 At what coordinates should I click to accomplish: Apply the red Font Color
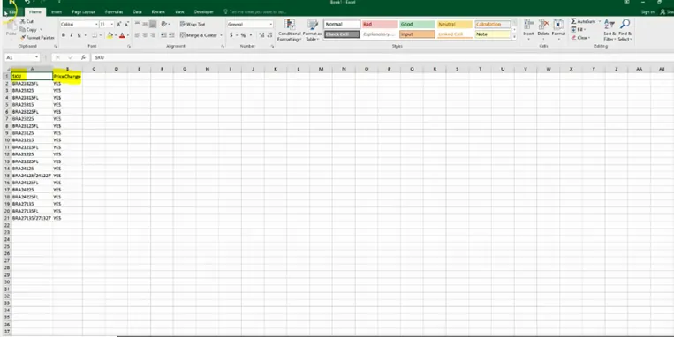pos(122,35)
